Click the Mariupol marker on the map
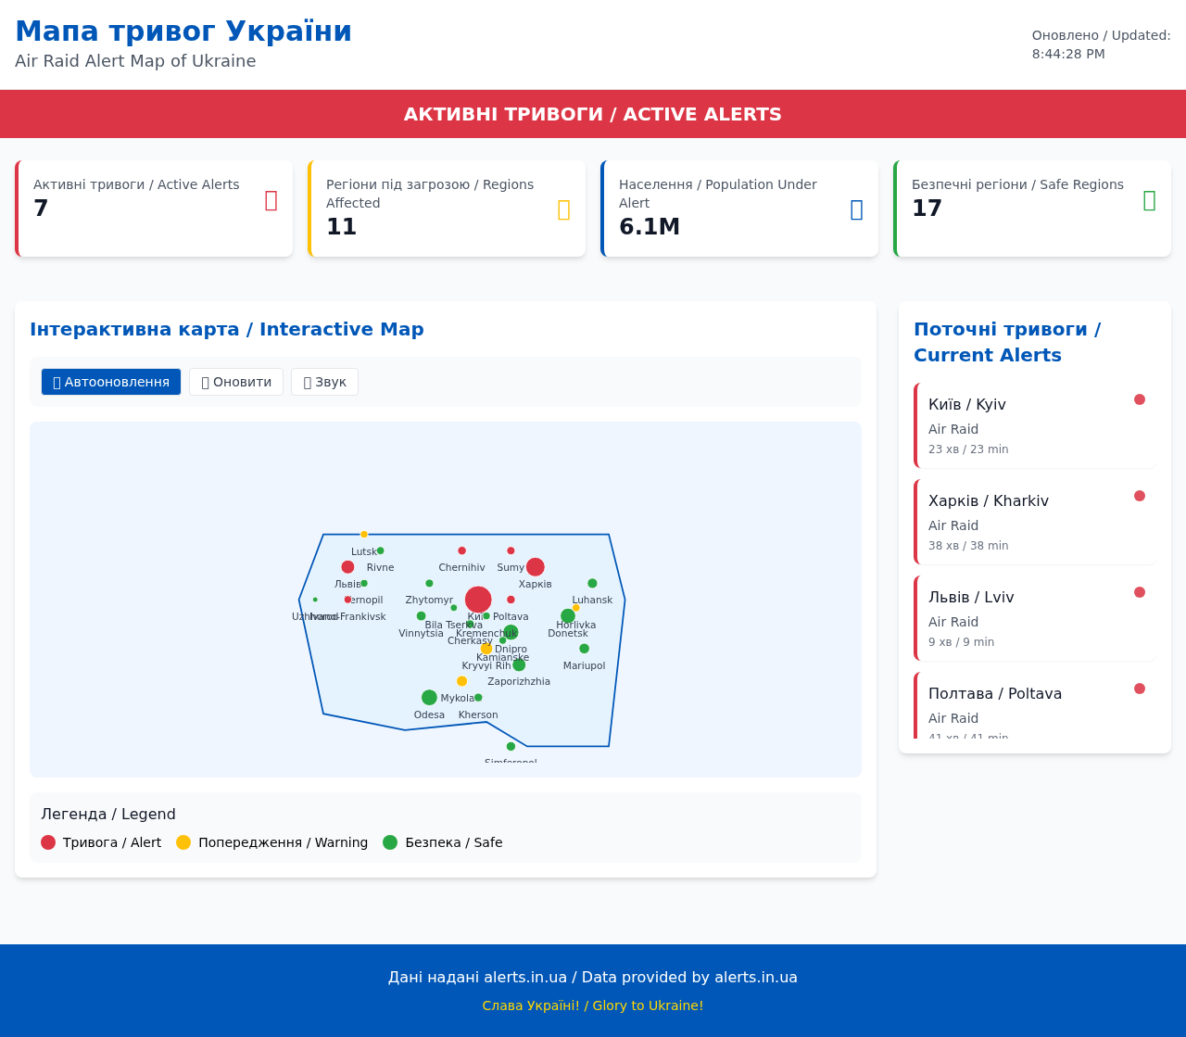Viewport: 1186px width, 1037px height. (584, 649)
